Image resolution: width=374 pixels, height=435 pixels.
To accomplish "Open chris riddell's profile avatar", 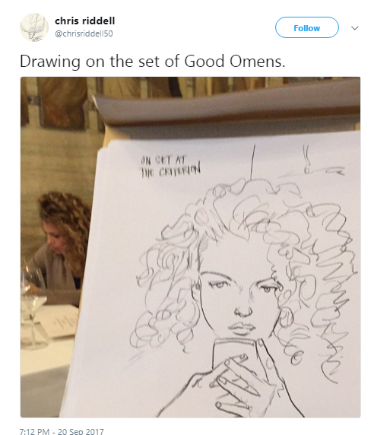I will click(x=34, y=27).
